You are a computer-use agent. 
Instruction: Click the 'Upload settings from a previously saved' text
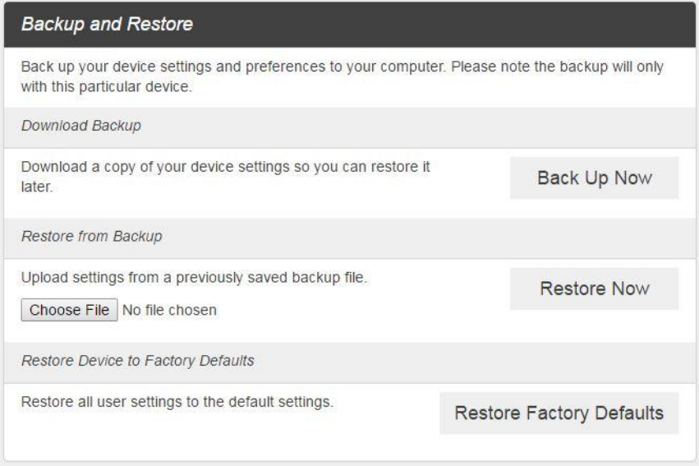pyautogui.click(x=194, y=279)
